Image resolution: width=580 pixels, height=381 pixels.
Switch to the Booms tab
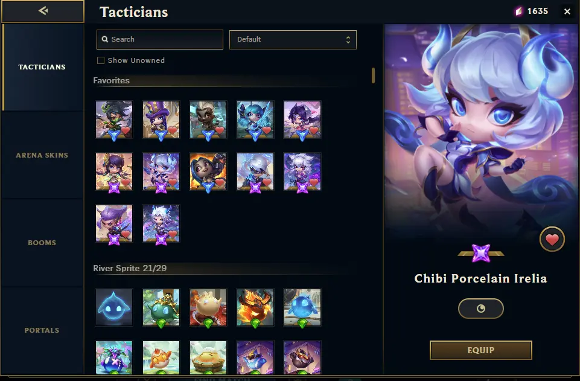(42, 243)
